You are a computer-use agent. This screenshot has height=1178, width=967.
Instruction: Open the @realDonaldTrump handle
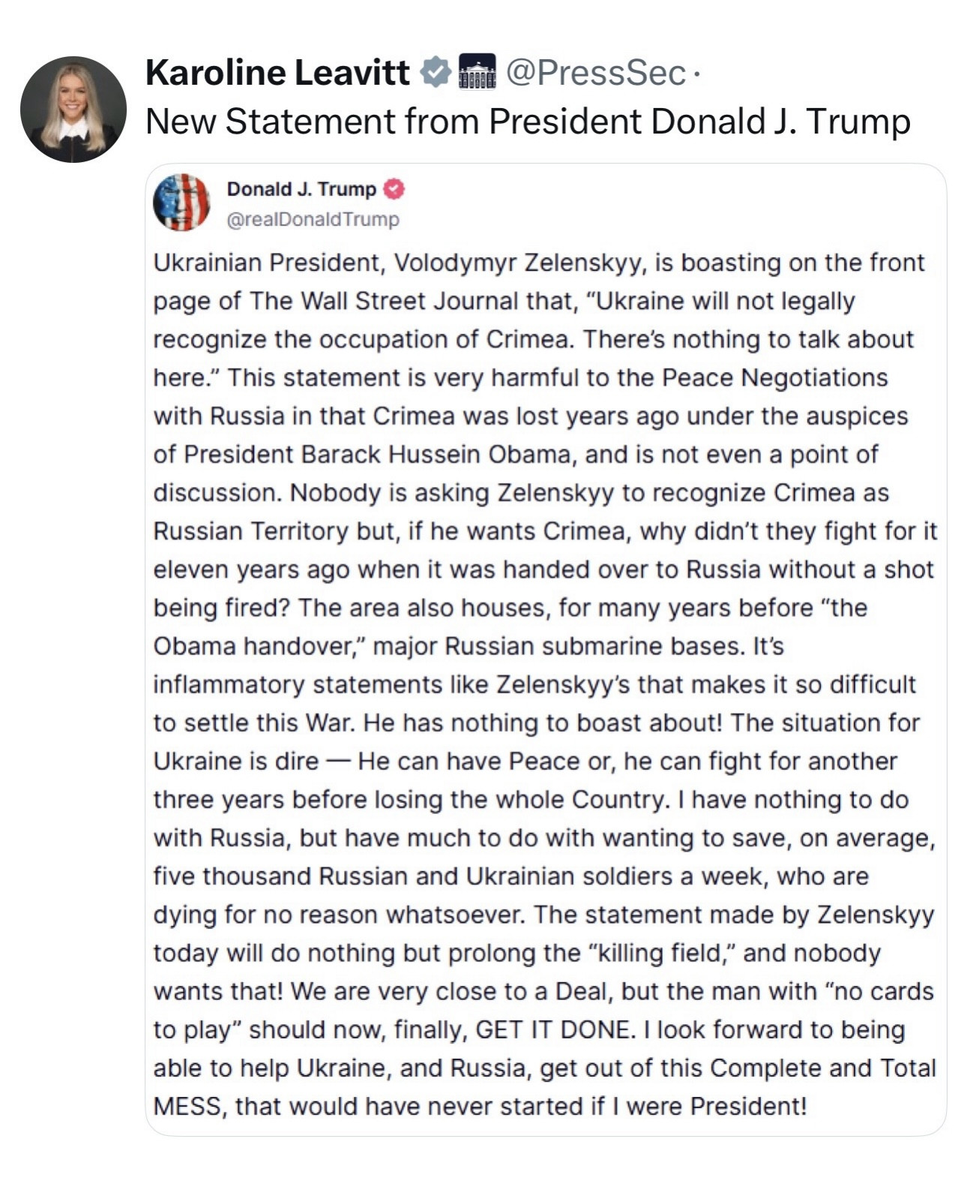pos(313,219)
